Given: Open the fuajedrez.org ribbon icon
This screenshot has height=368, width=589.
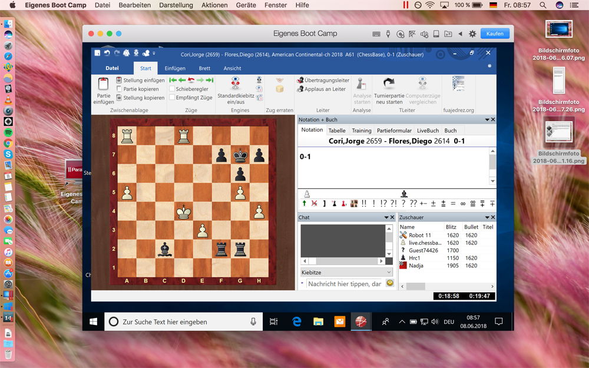Looking at the screenshot, I should (458, 84).
